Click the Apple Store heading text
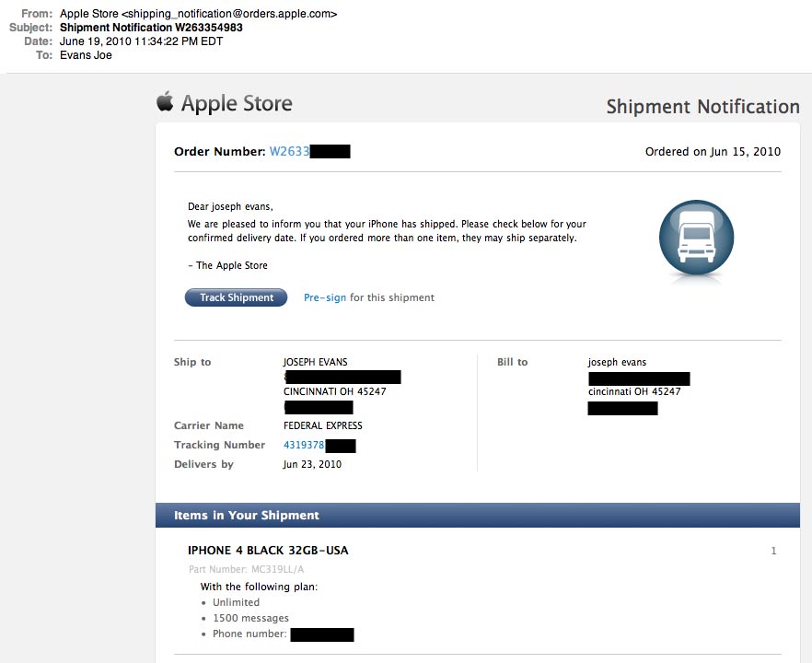The width and height of the screenshot is (812, 663). point(237,103)
